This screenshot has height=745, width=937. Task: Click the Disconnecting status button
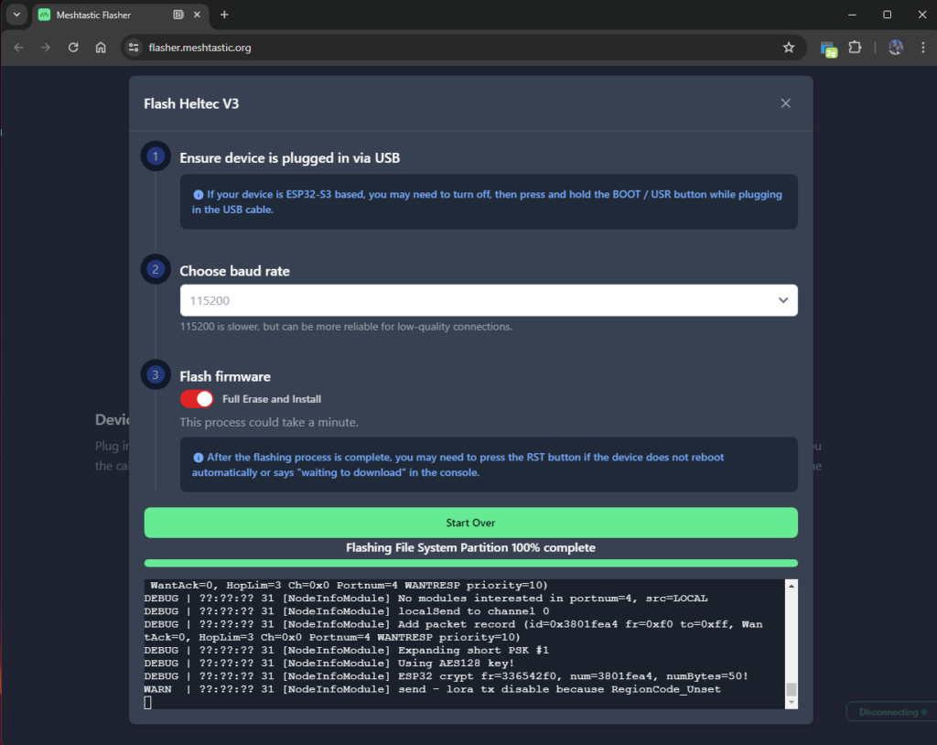[x=891, y=712]
